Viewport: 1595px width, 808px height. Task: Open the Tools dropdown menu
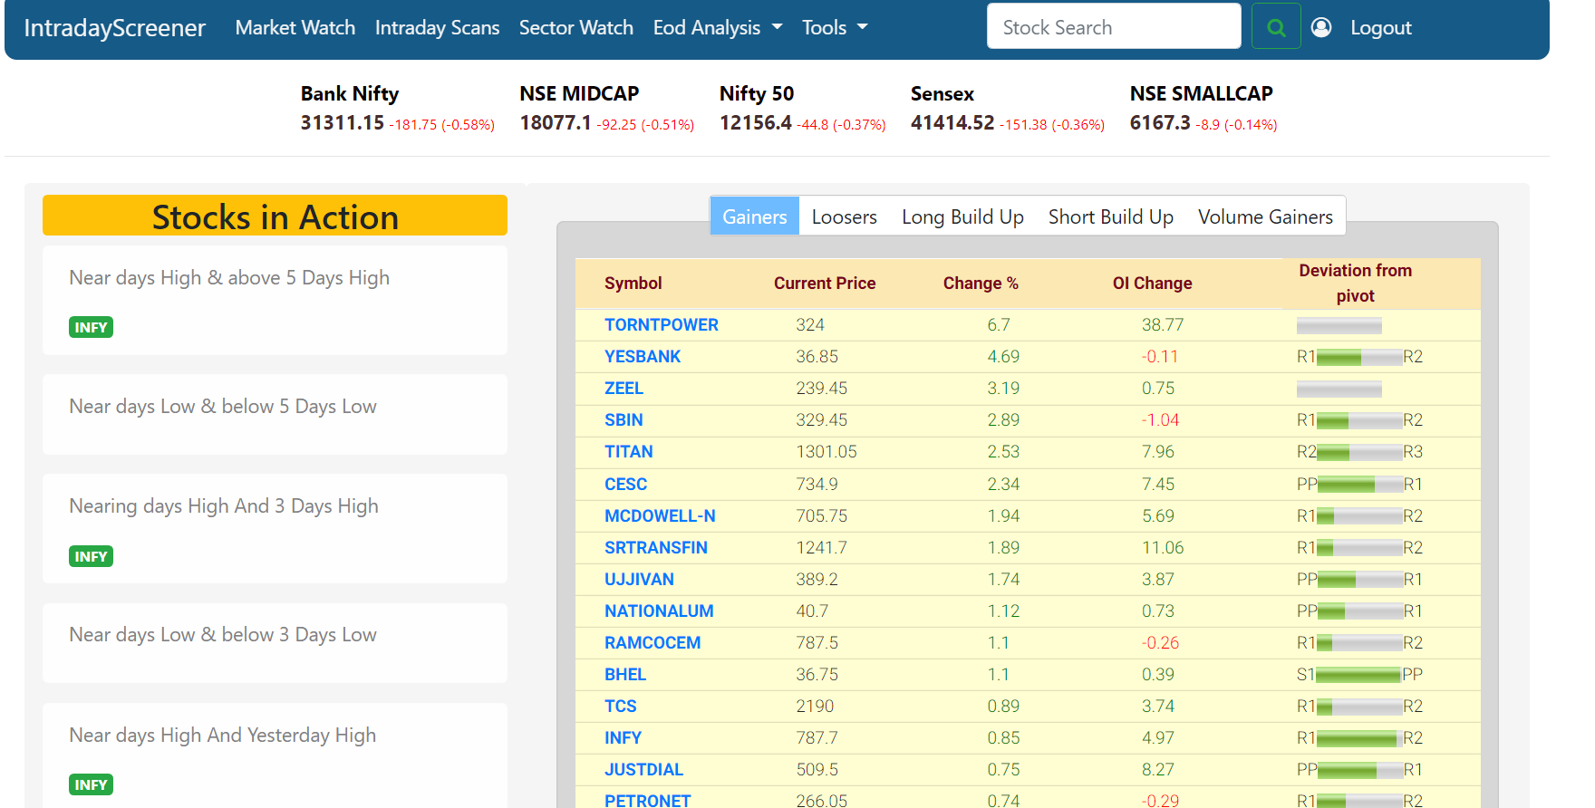835,27
